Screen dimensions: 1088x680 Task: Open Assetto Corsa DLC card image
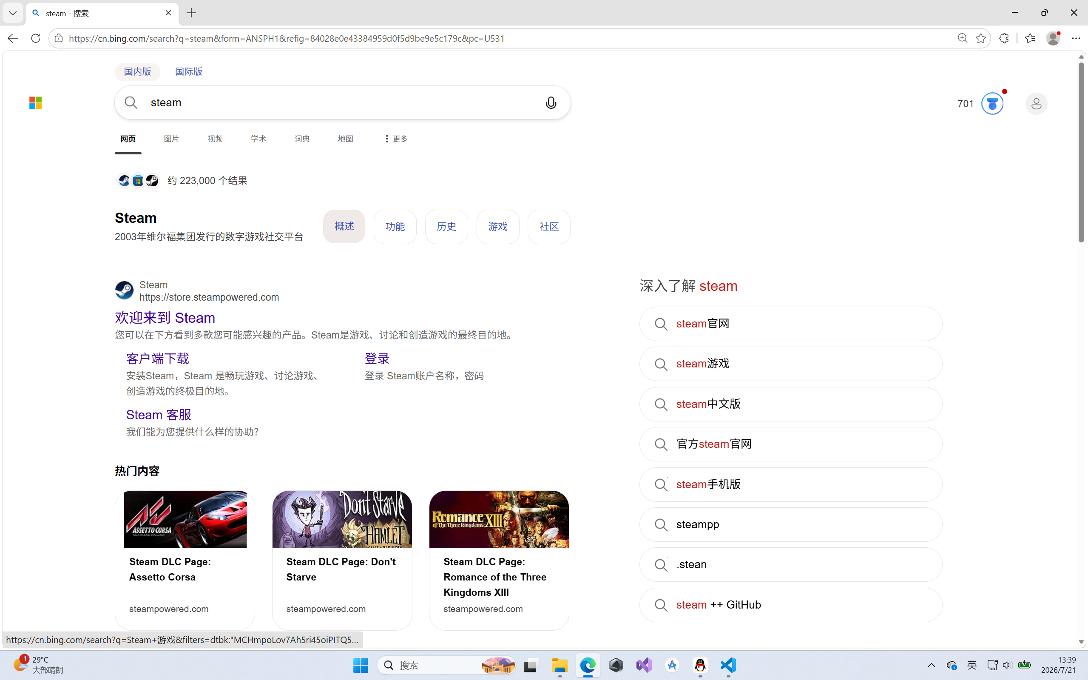[185, 519]
